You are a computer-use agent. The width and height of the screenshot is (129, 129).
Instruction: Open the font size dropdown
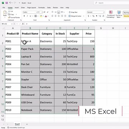tap(42, 12)
